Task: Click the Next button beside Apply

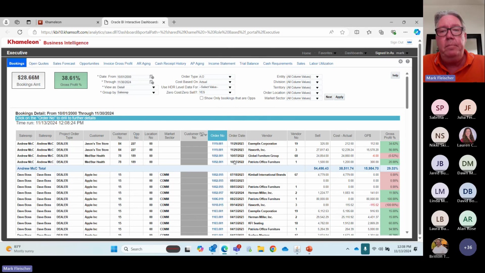Action: 329,97
